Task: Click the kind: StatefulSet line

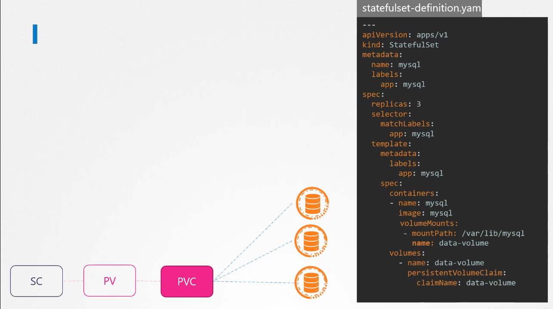Action: tap(400, 45)
